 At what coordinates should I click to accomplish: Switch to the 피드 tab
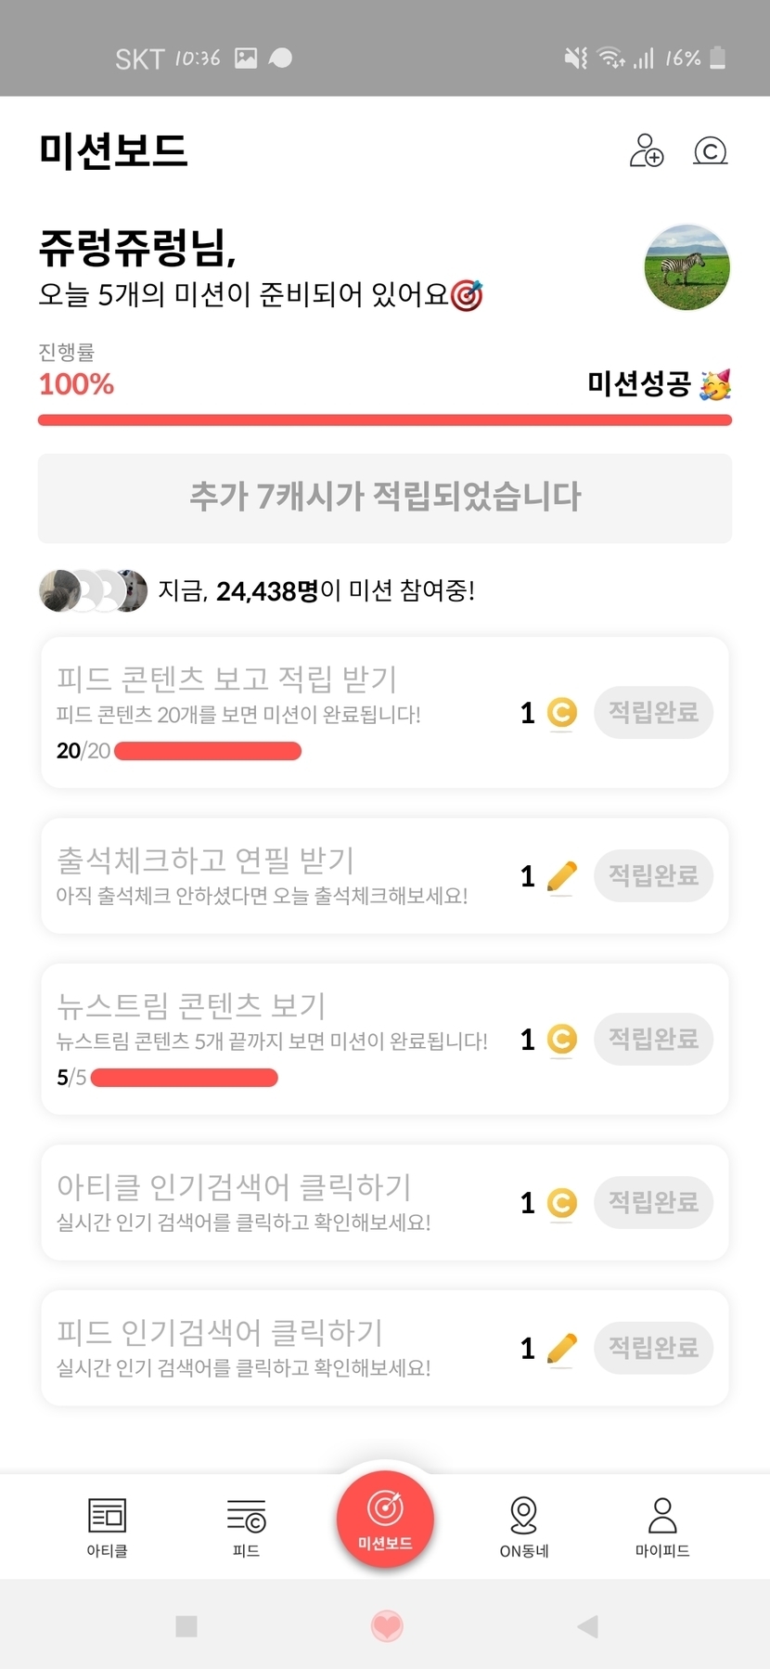coord(246,1526)
